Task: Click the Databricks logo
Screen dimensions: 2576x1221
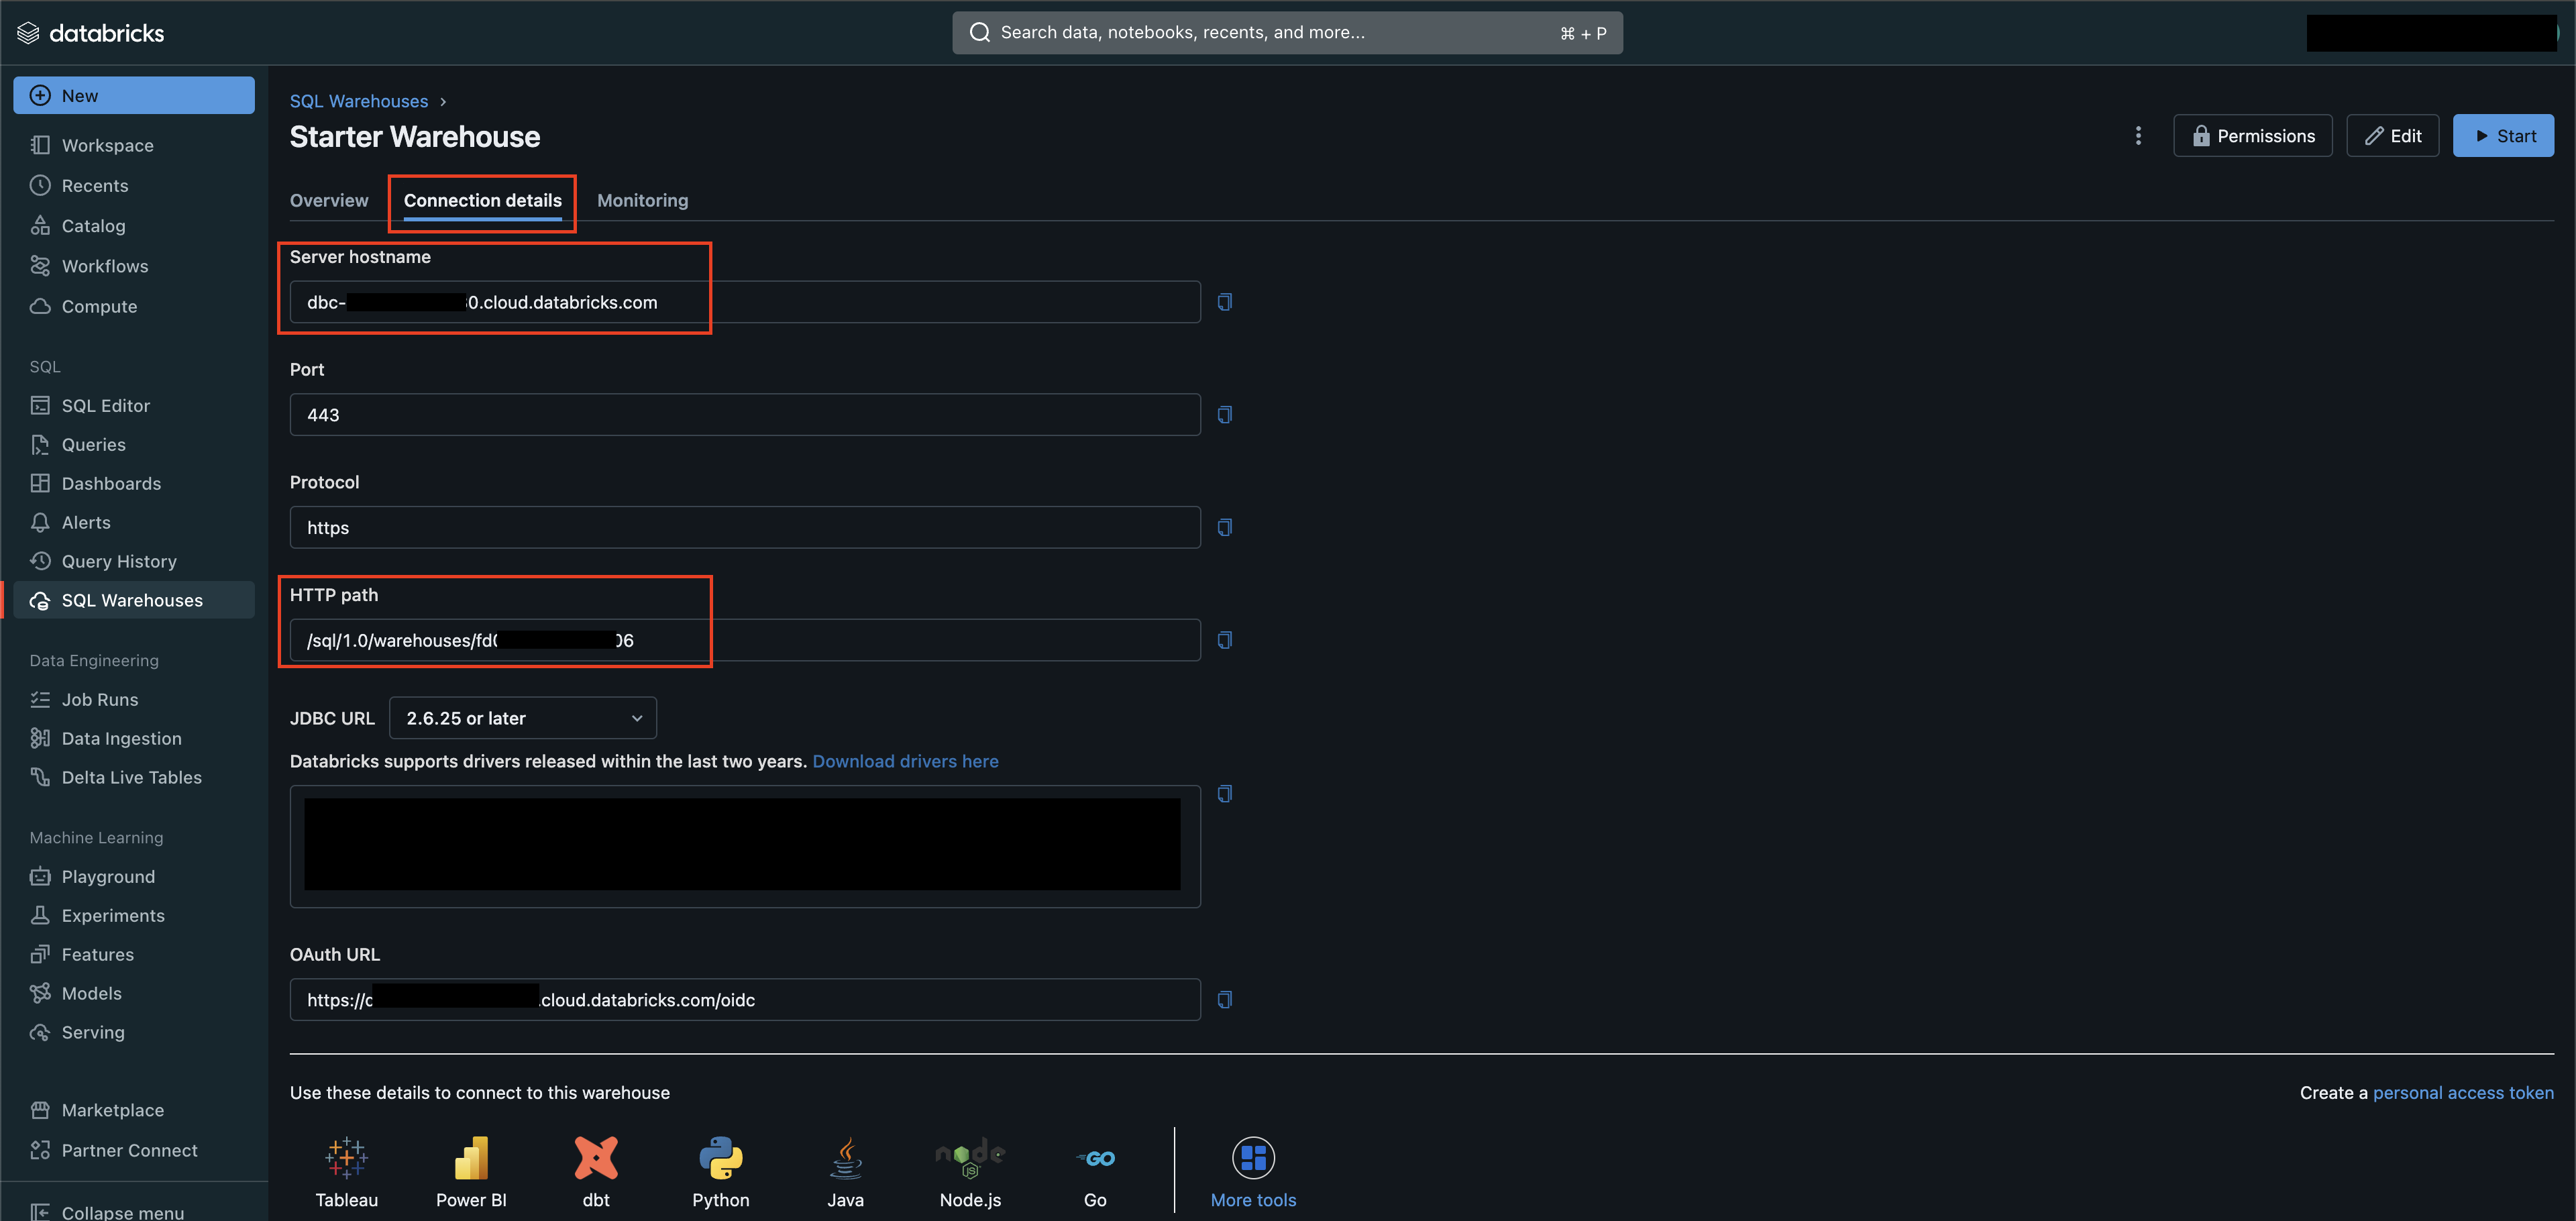Action: [91, 33]
